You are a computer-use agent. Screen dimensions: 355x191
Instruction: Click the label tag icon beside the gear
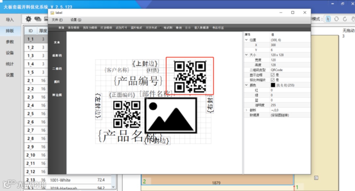coord(37,19)
